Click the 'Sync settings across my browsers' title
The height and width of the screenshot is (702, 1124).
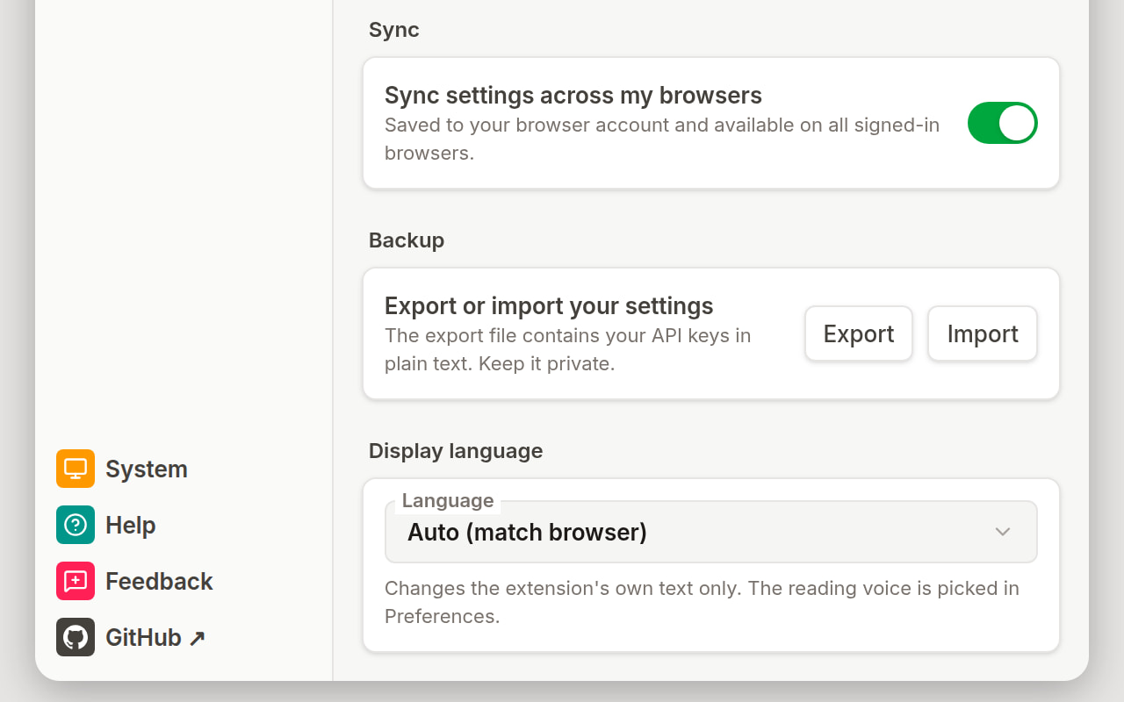pos(573,95)
